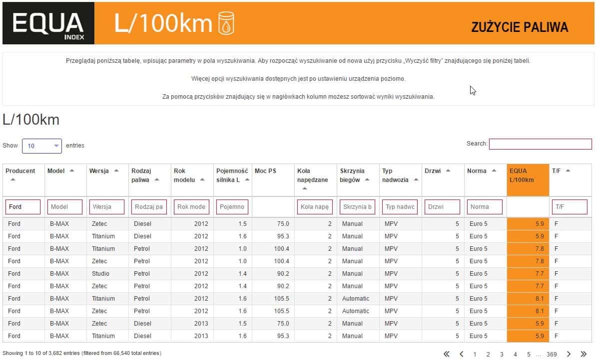The image size is (597, 363).
Task: Open page 2 of results
Action: click(x=488, y=355)
